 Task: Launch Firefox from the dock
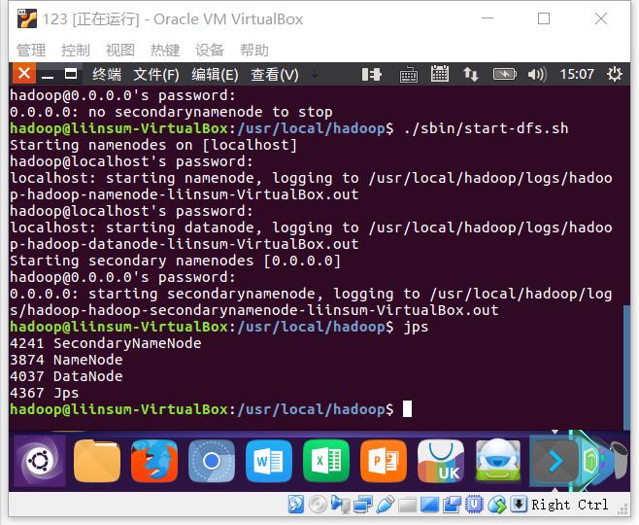[x=154, y=462]
